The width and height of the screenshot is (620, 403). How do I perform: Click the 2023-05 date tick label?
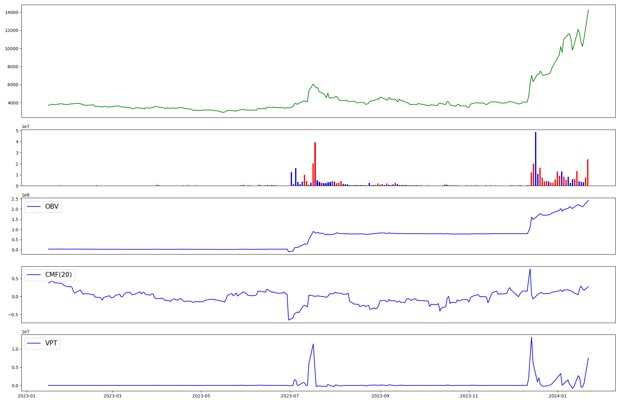[x=201, y=396]
